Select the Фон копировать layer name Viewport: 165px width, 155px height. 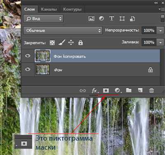click(x=70, y=56)
